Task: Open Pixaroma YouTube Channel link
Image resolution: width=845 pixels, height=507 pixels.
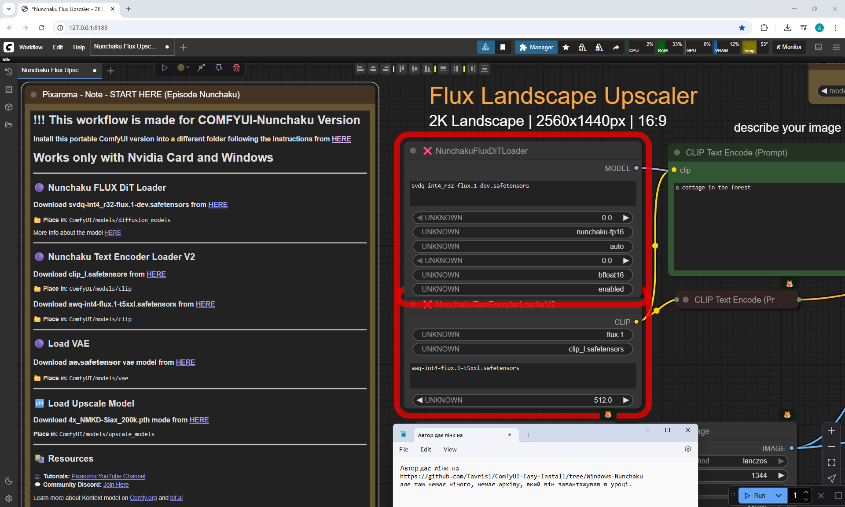Action: pos(108,476)
